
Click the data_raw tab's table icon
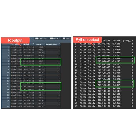pyautogui.click(x=36, y=39)
